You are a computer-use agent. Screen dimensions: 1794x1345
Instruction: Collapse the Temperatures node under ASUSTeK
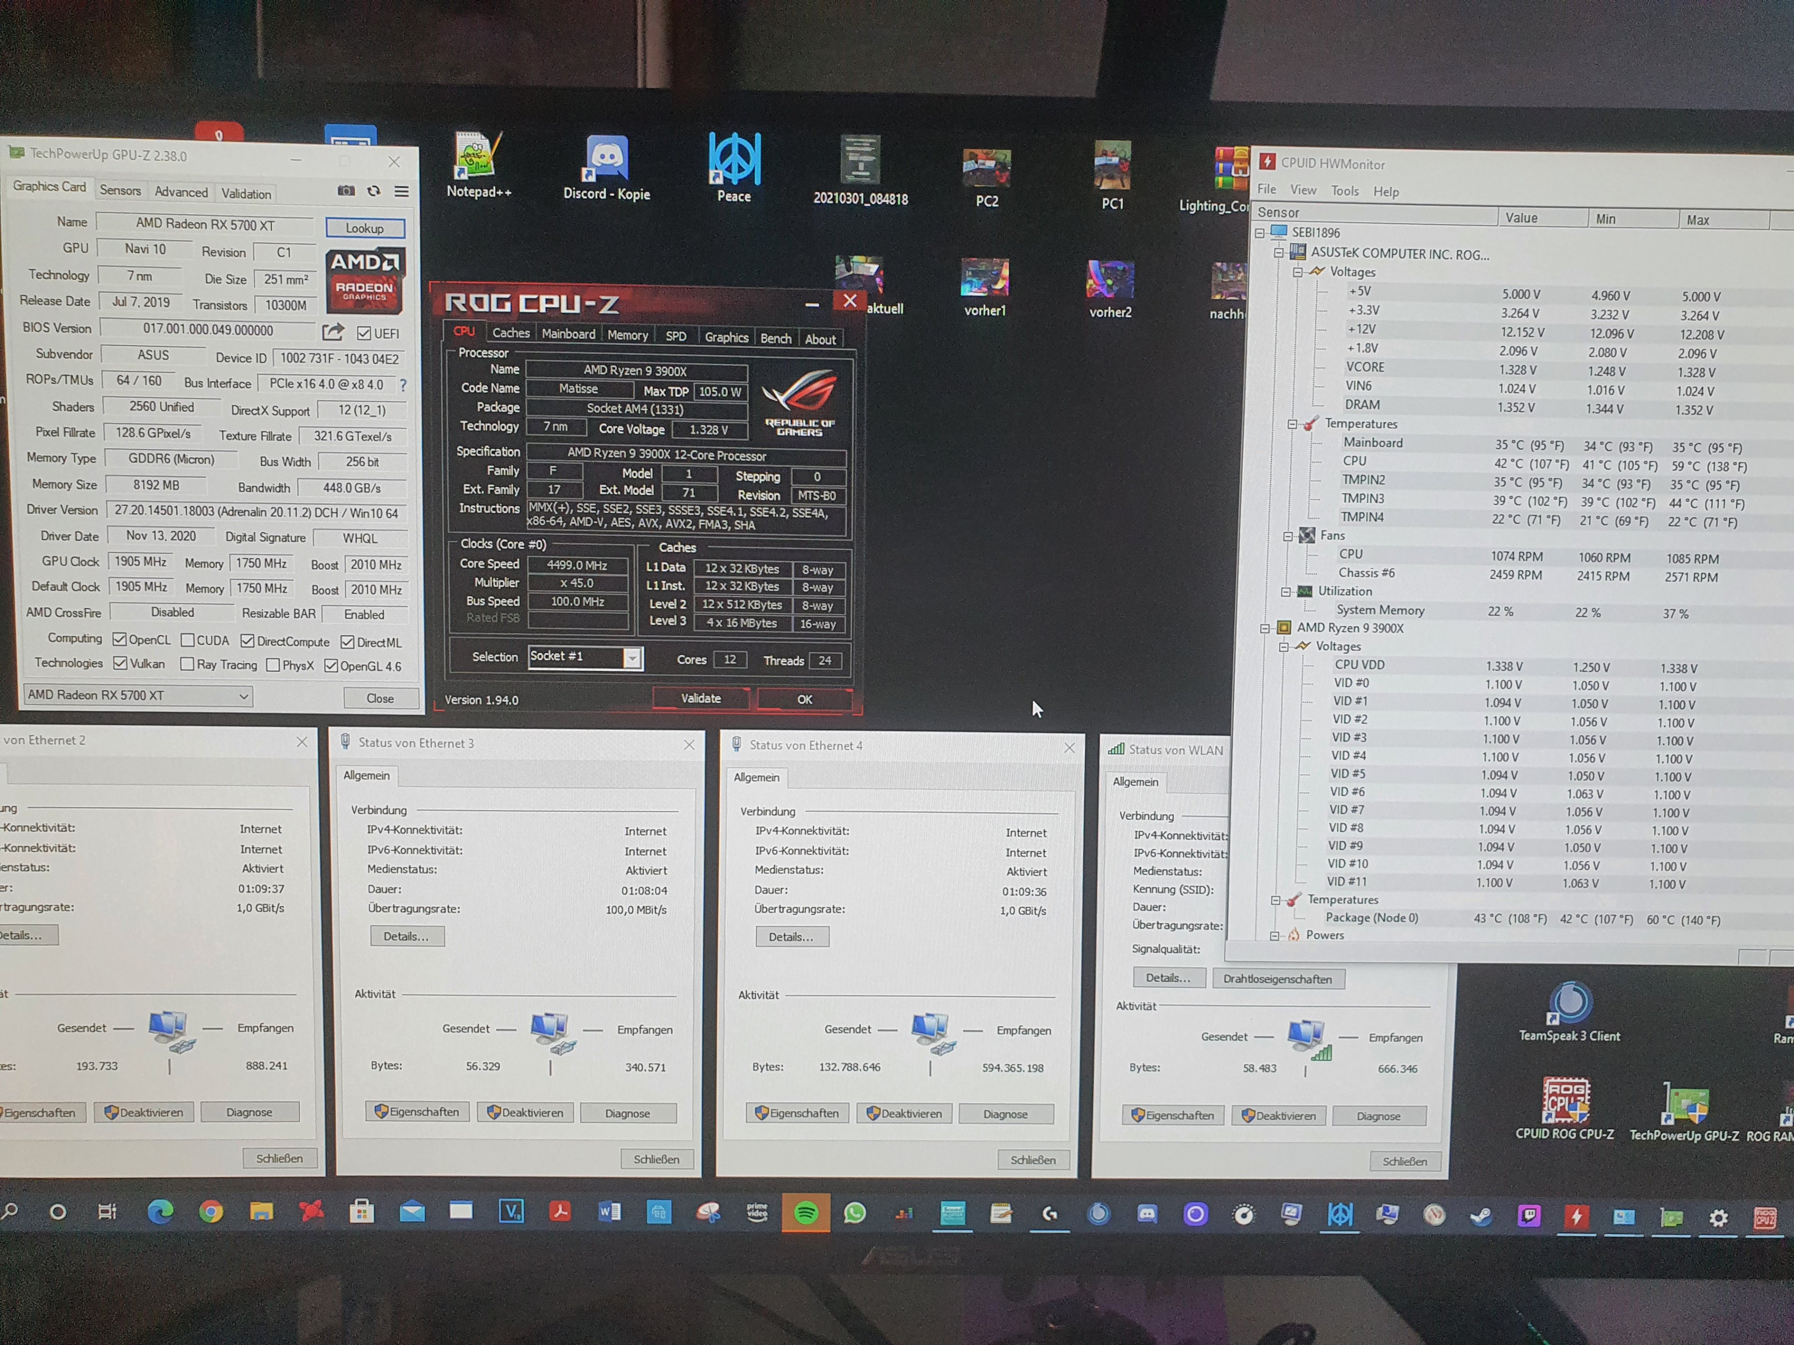1293,424
